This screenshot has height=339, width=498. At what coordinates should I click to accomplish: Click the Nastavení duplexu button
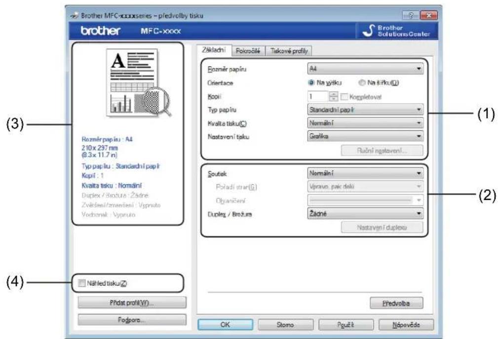[382, 227]
